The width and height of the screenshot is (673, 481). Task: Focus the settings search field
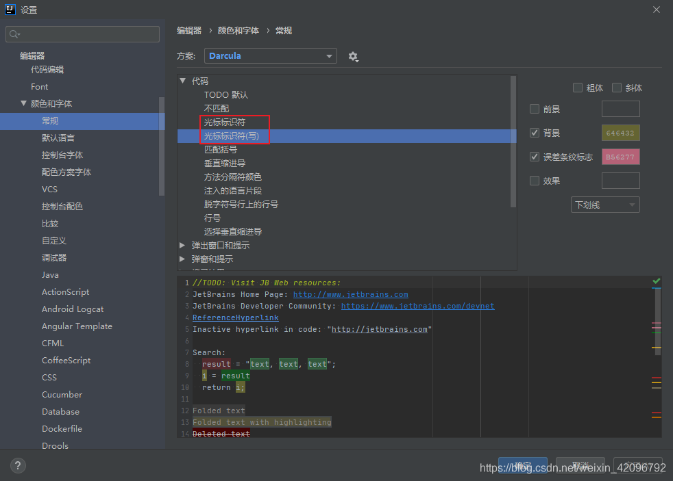pos(82,34)
